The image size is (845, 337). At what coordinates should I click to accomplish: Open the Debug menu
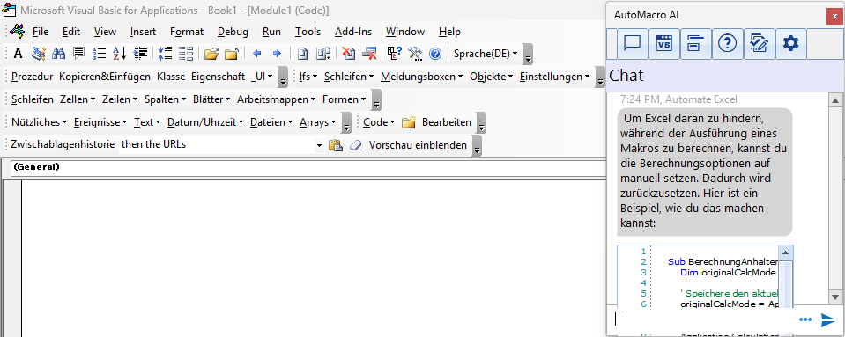[x=233, y=32]
